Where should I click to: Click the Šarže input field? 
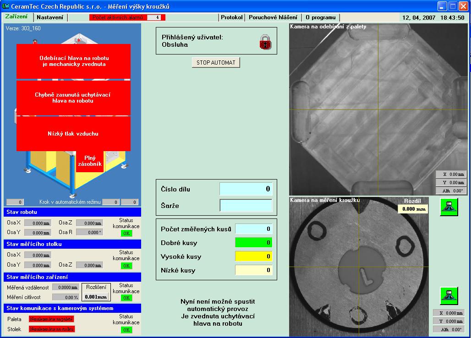[246, 206]
